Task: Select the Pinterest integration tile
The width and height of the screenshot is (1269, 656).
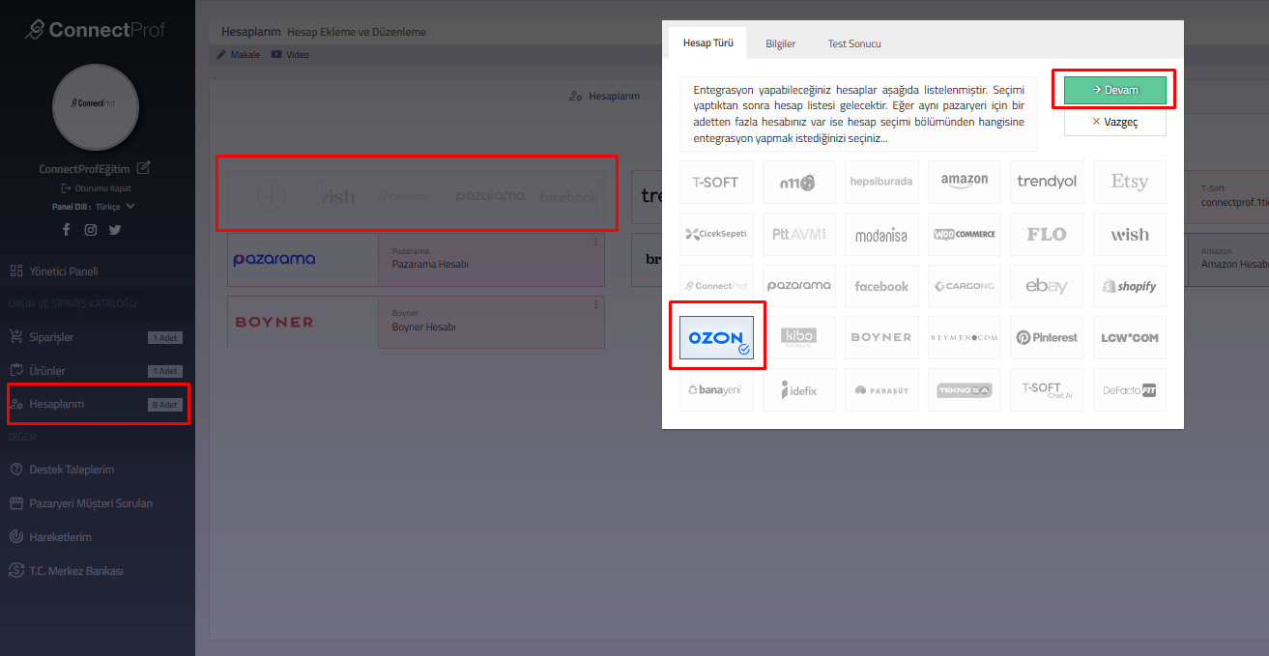Action: click(x=1047, y=337)
